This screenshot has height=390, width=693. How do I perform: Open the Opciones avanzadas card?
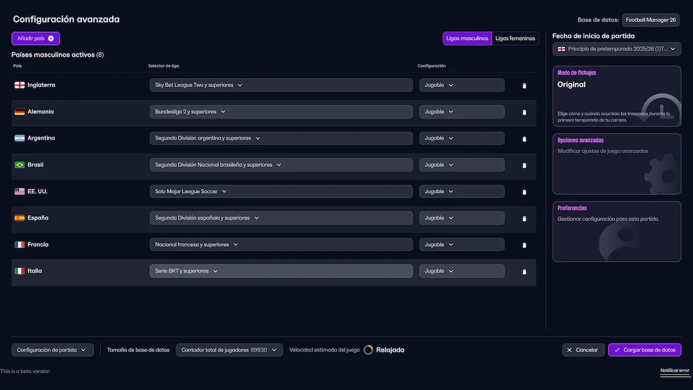tap(617, 164)
